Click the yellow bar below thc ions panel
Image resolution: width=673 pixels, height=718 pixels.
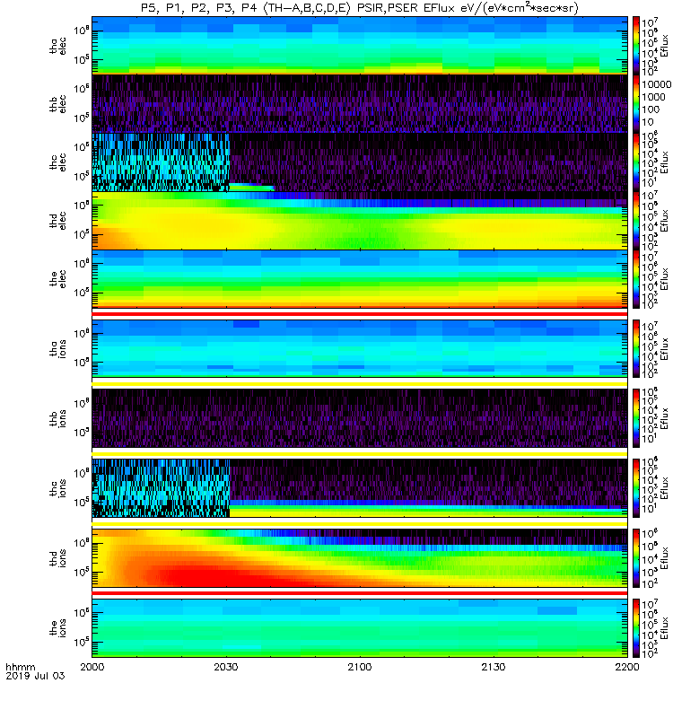(x=360, y=523)
